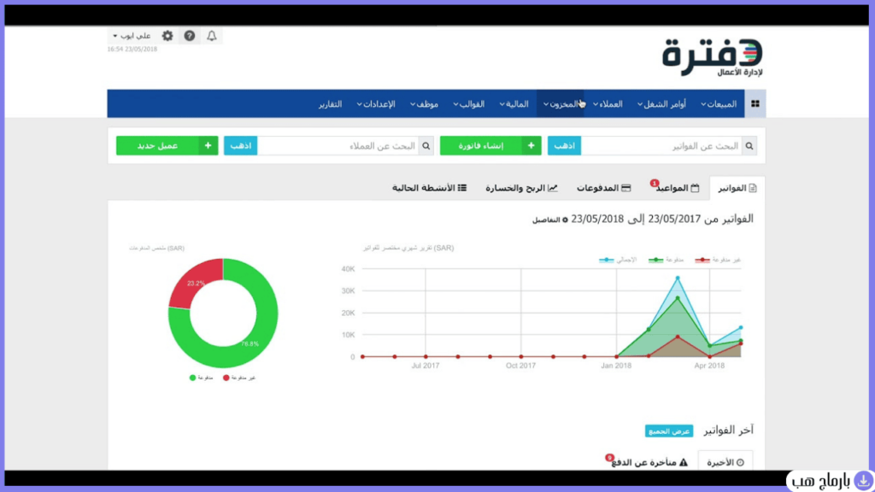Viewport: 875px width, 492px height.
Task: Switch to the المدفوعات tab
Action: pos(604,188)
